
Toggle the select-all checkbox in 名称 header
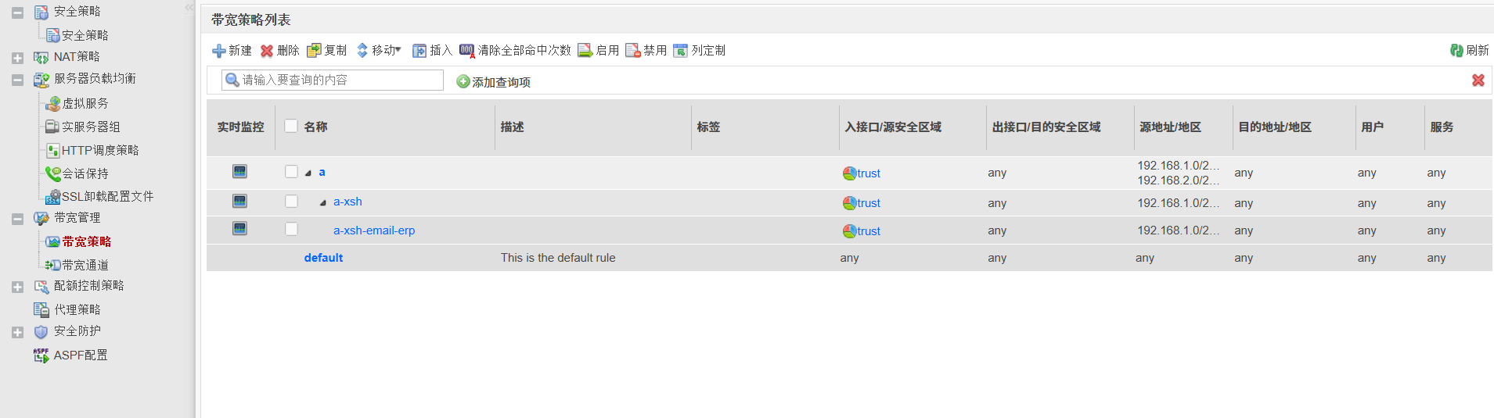click(x=291, y=126)
